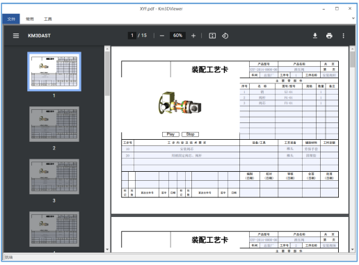
Task: Click the 60% zoom level field
Action: 177,35
